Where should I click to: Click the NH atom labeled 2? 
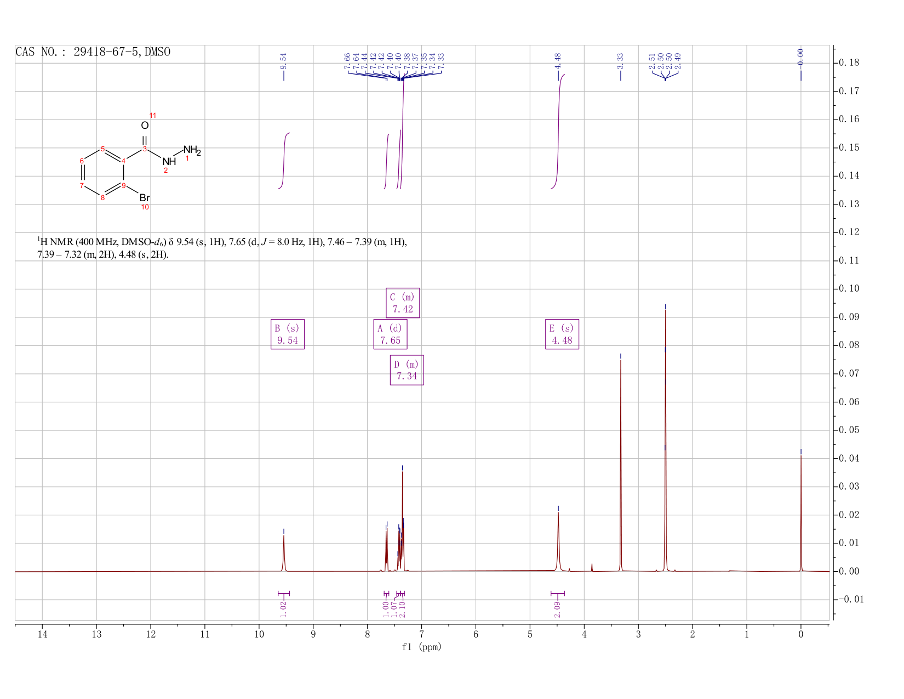click(169, 162)
